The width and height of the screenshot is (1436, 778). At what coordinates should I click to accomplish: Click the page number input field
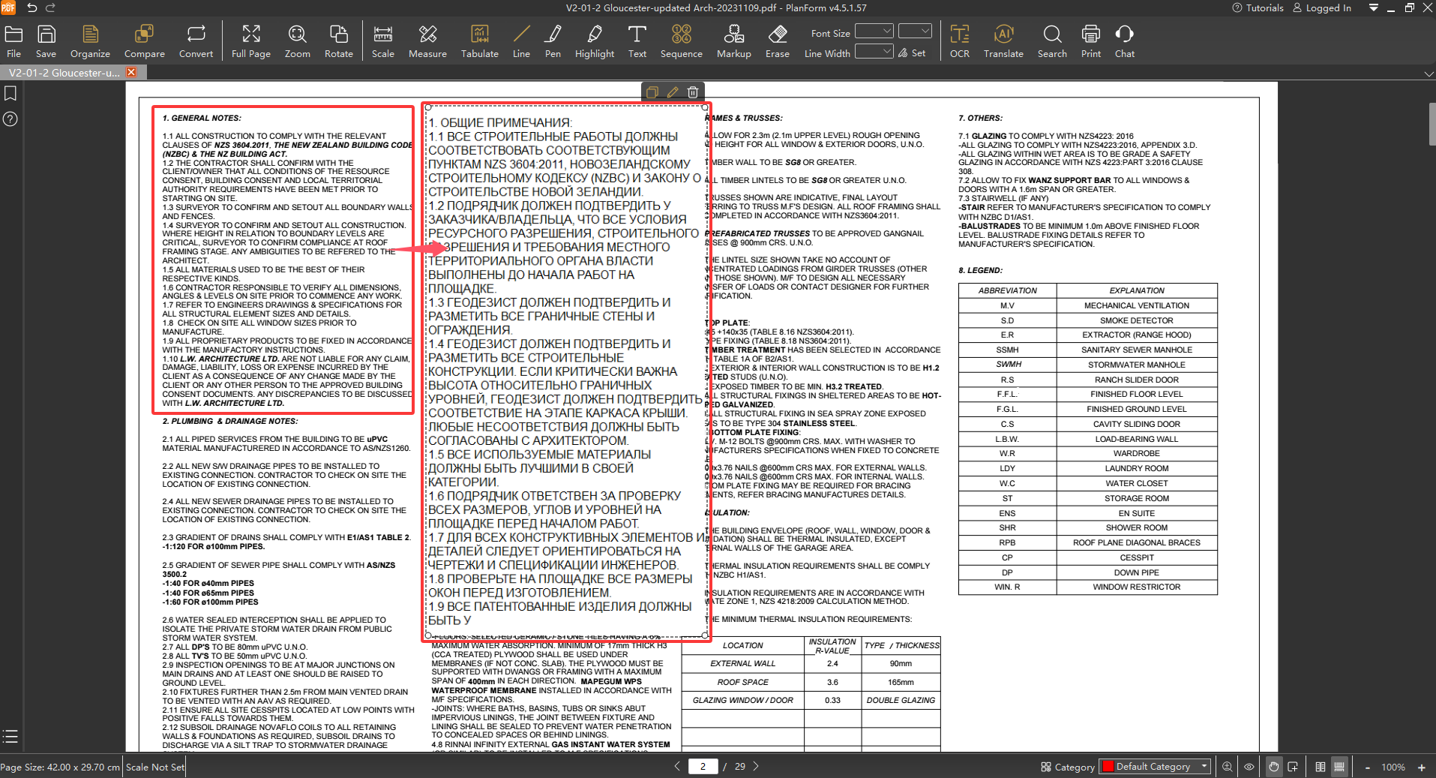tap(703, 766)
